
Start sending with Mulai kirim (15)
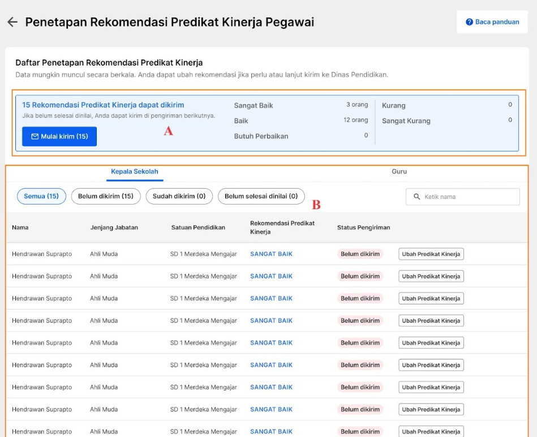[59, 137]
